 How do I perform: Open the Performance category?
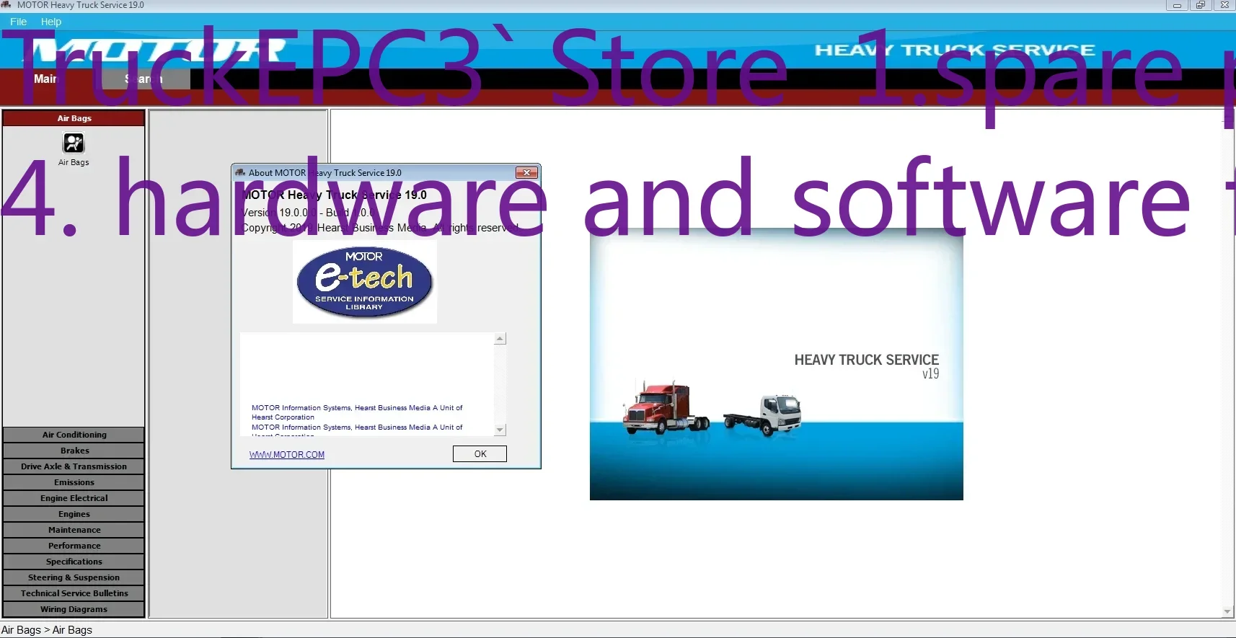tap(74, 546)
